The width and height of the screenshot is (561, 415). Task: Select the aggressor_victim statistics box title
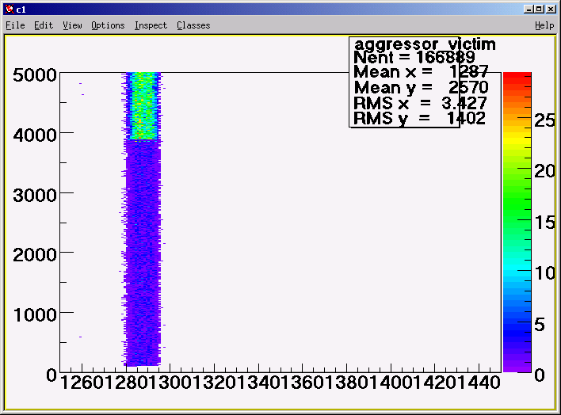425,44
